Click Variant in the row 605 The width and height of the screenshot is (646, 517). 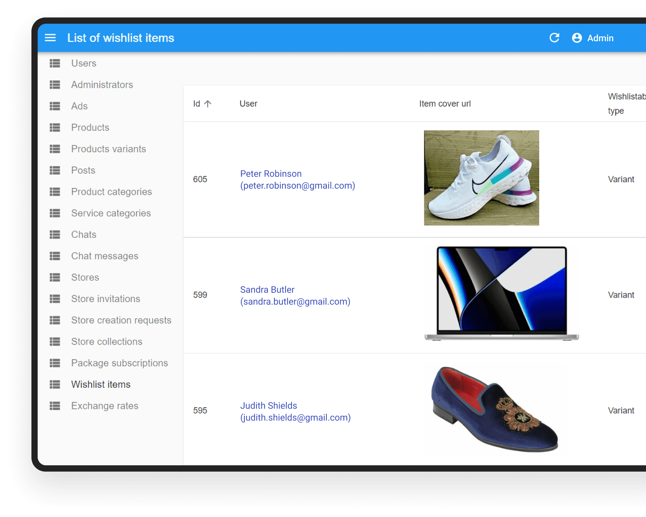[621, 179]
